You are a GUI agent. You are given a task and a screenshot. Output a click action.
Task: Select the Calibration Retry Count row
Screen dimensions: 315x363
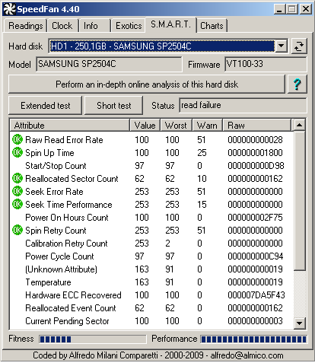(x=151, y=244)
